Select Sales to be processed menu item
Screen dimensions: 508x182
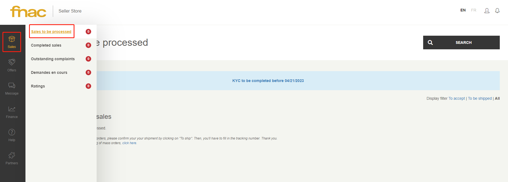tap(51, 32)
